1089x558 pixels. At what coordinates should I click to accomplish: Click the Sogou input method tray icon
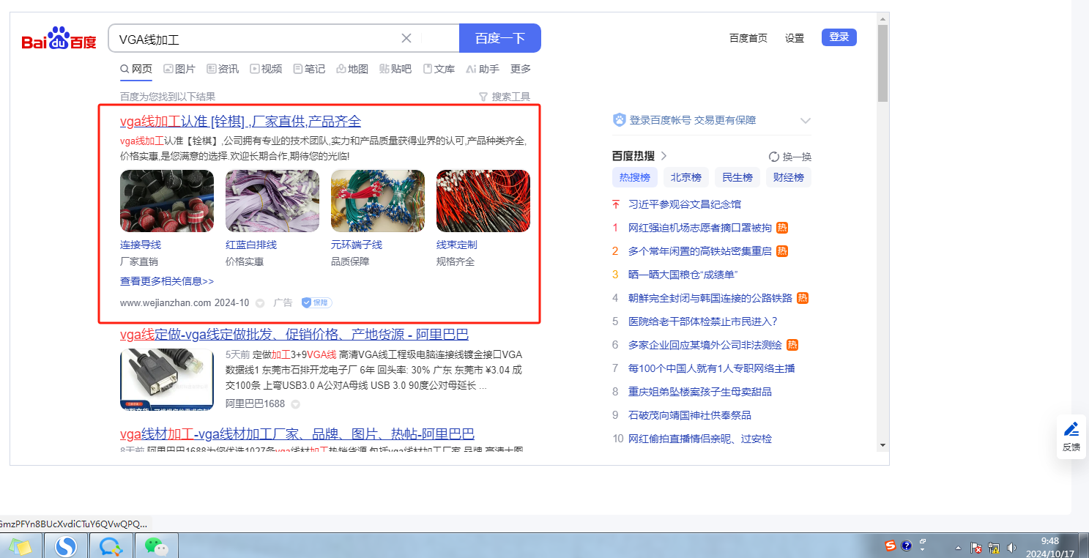[891, 546]
